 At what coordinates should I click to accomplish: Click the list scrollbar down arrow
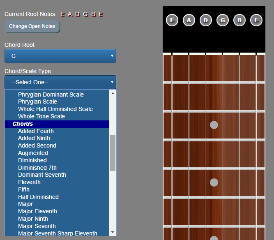113,233
